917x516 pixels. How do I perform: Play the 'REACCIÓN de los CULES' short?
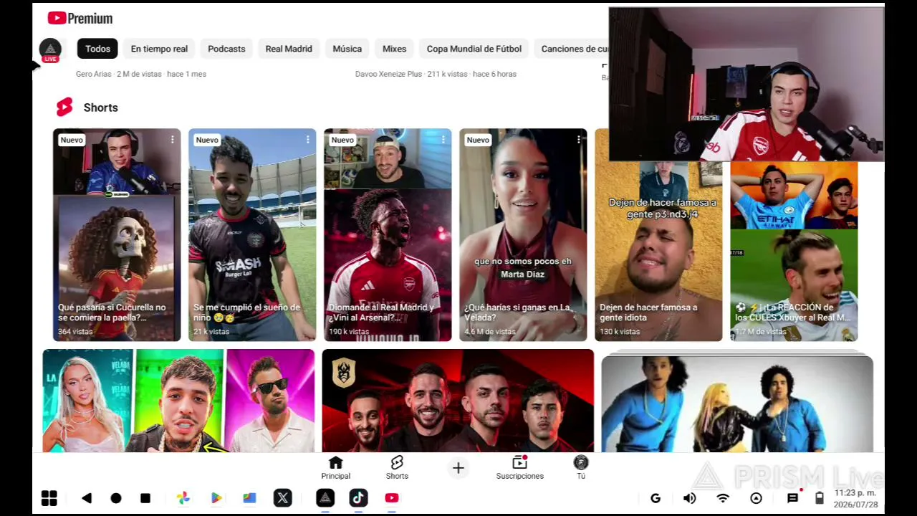coord(794,251)
